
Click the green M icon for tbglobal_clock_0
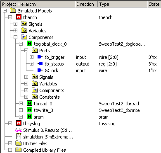coord(29,44)
